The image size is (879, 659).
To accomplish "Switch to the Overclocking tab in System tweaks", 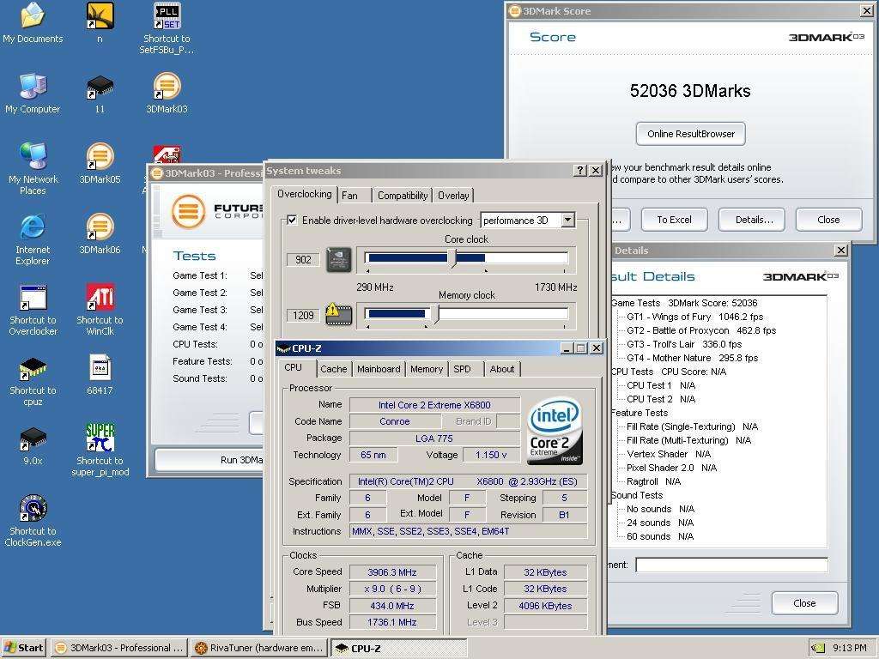I will 305,194.
